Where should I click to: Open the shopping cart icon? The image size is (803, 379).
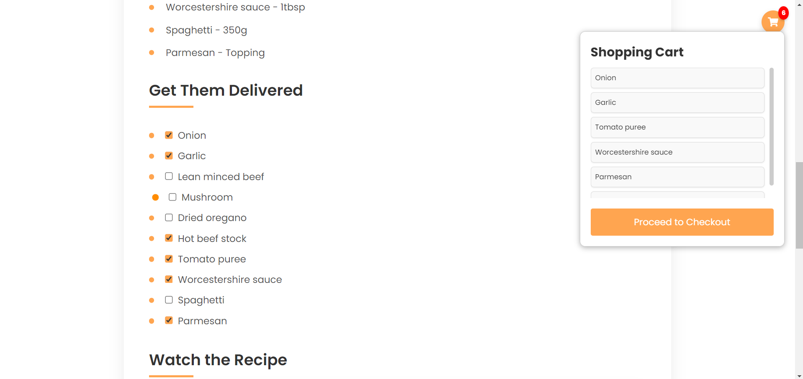pos(772,22)
